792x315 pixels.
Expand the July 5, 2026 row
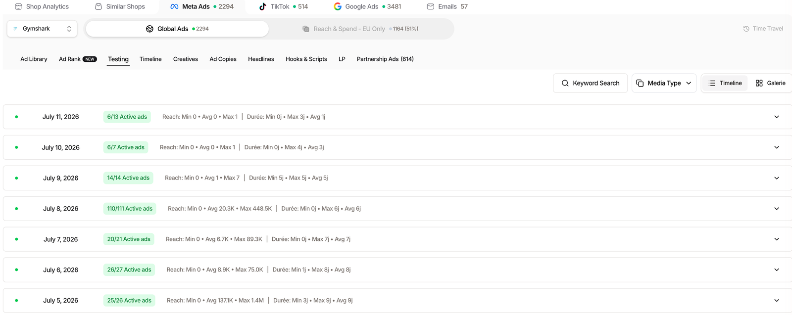[x=777, y=301]
